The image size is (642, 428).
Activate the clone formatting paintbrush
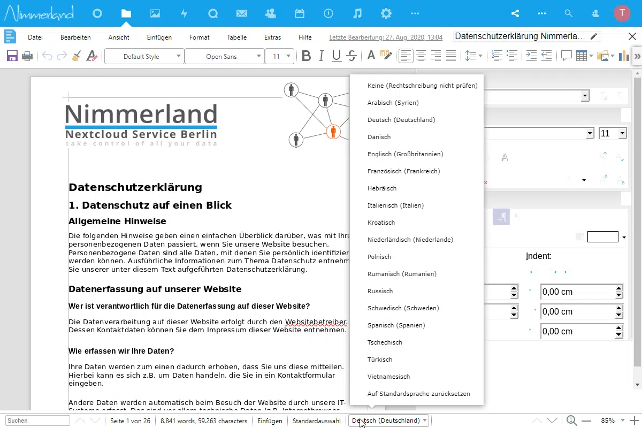[77, 56]
